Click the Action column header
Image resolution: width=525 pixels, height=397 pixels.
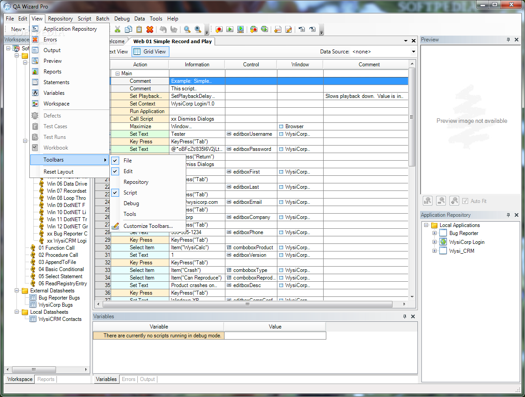140,65
